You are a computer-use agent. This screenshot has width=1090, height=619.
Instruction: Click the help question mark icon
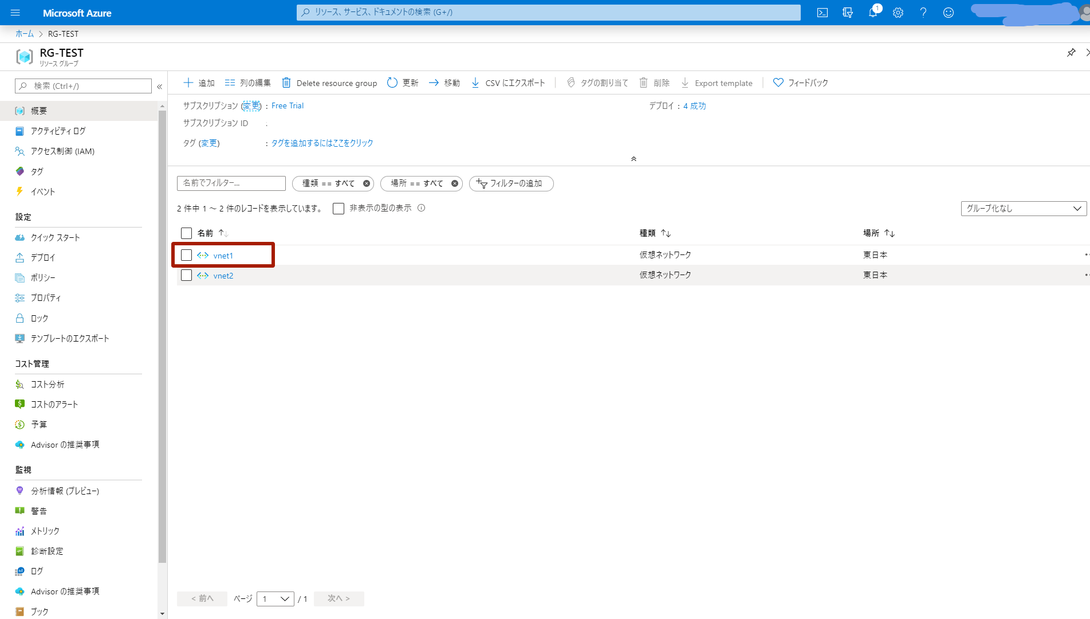tap(923, 13)
